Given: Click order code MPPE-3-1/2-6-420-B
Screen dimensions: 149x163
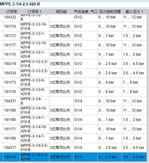Looking at the screenshot, I should pos(33,92).
